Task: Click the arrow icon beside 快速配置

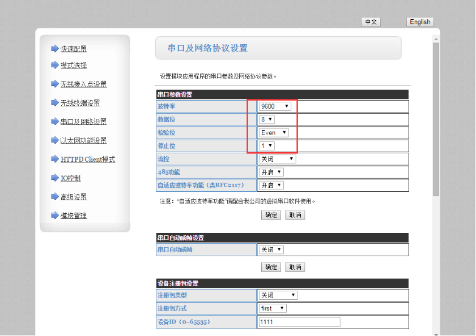Action: (54, 49)
